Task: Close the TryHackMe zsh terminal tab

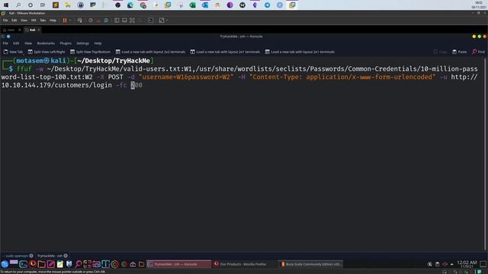Action: point(66,256)
